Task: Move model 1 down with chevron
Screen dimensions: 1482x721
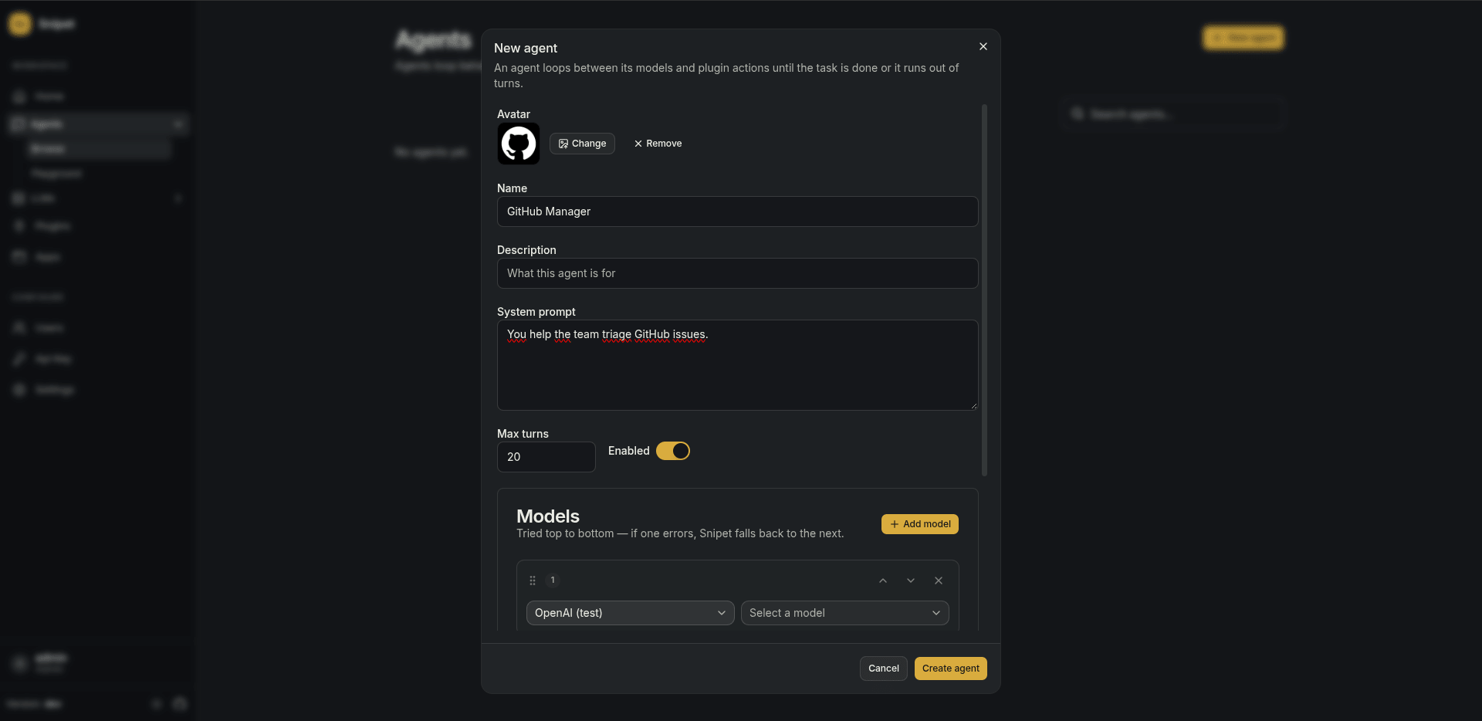Action: (911, 581)
